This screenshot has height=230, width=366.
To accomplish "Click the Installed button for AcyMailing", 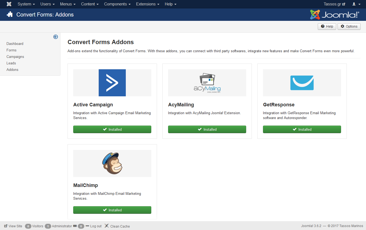I will click(x=207, y=129).
